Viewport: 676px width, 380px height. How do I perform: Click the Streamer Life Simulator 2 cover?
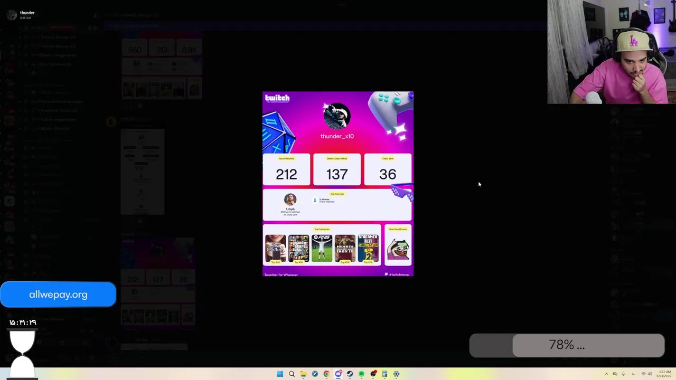[368, 249]
